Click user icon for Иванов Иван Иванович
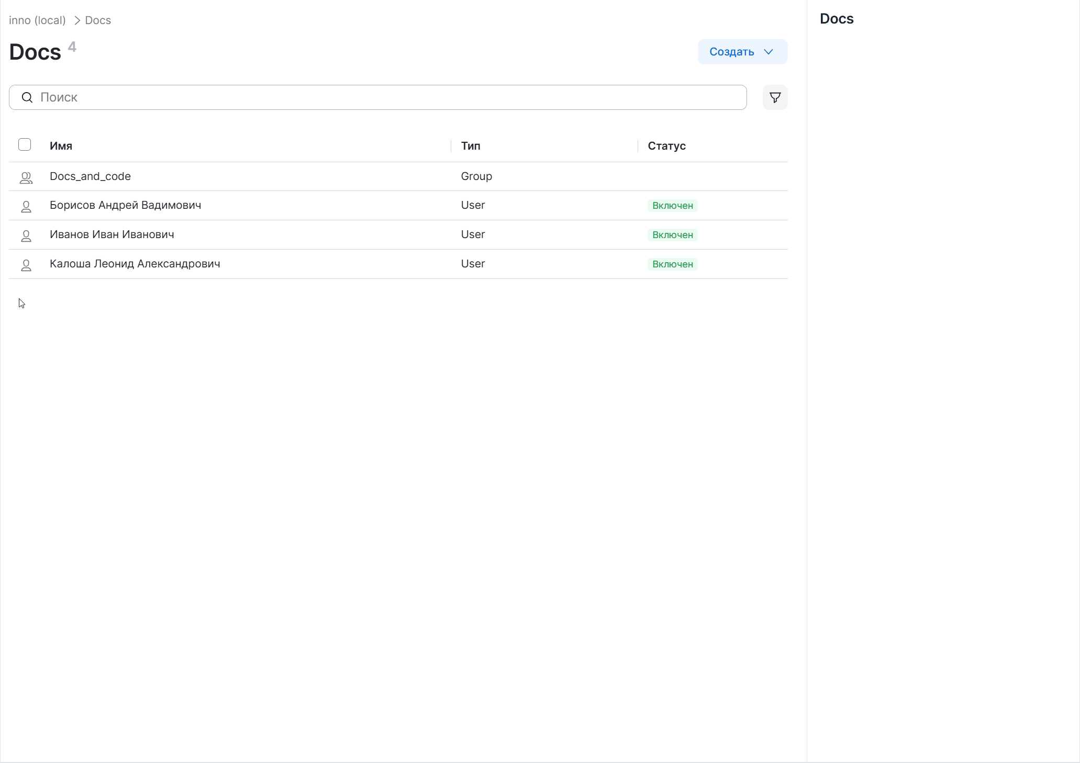 [26, 236]
